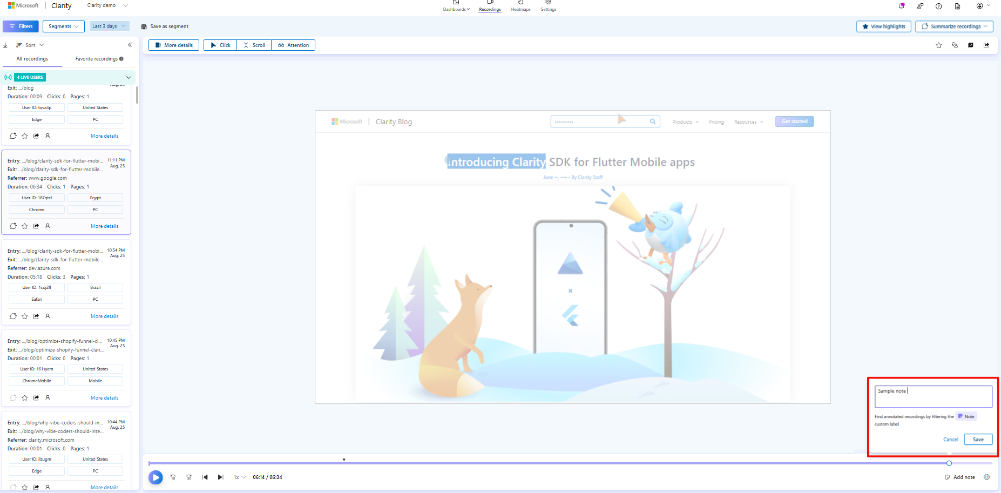Screen dimensions: 1001x493
Task: Collapse the recordings side panel
Action: (130, 45)
